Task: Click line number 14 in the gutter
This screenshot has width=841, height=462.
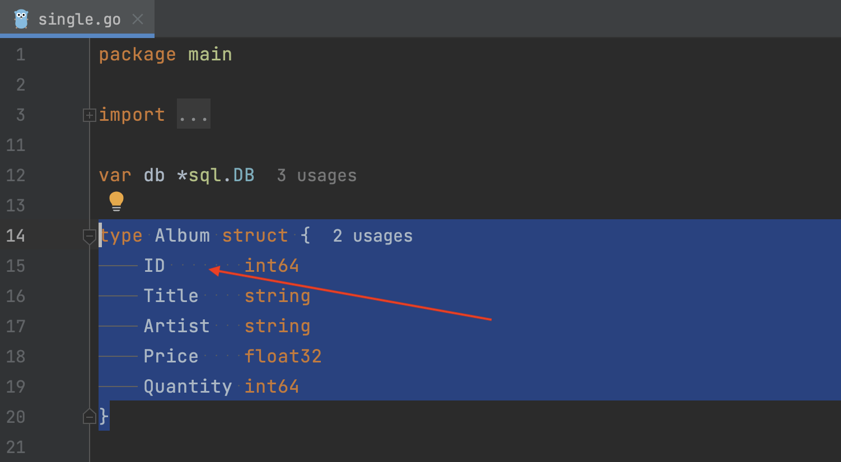Action: pyautogui.click(x=16, y=236)
